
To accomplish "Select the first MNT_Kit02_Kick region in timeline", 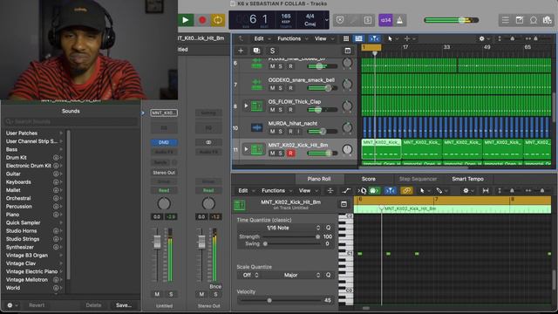I will point(381,149).
